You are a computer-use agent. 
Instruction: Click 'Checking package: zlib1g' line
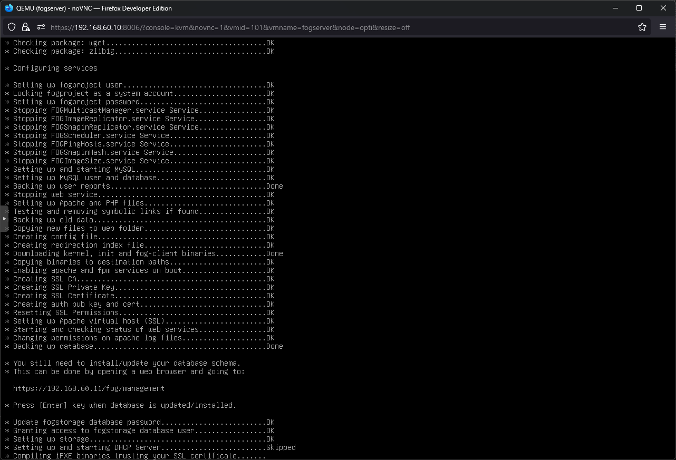(140, 51)
